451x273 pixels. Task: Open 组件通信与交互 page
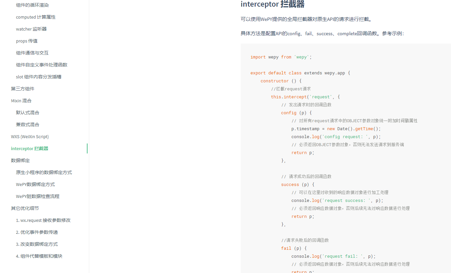click(32, 53)
